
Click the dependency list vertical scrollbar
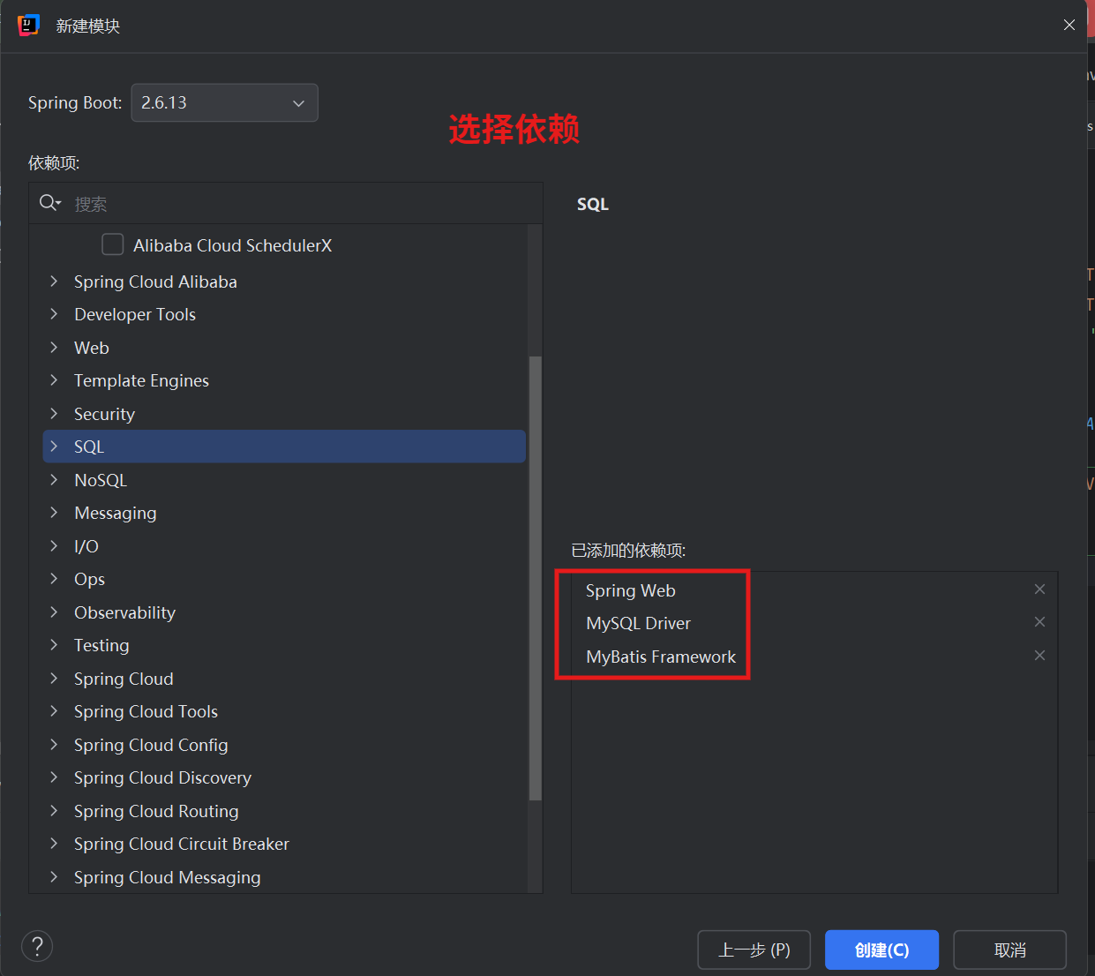click(535, 578)
